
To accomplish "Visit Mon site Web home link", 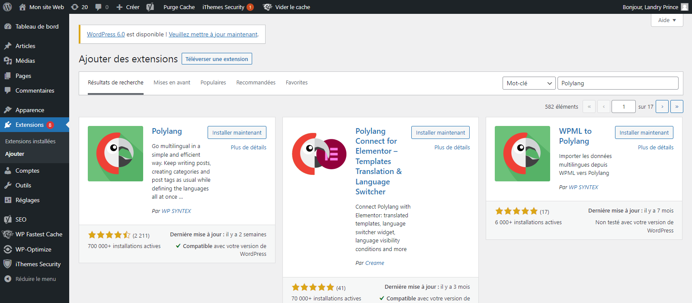I will coord(42,7).
